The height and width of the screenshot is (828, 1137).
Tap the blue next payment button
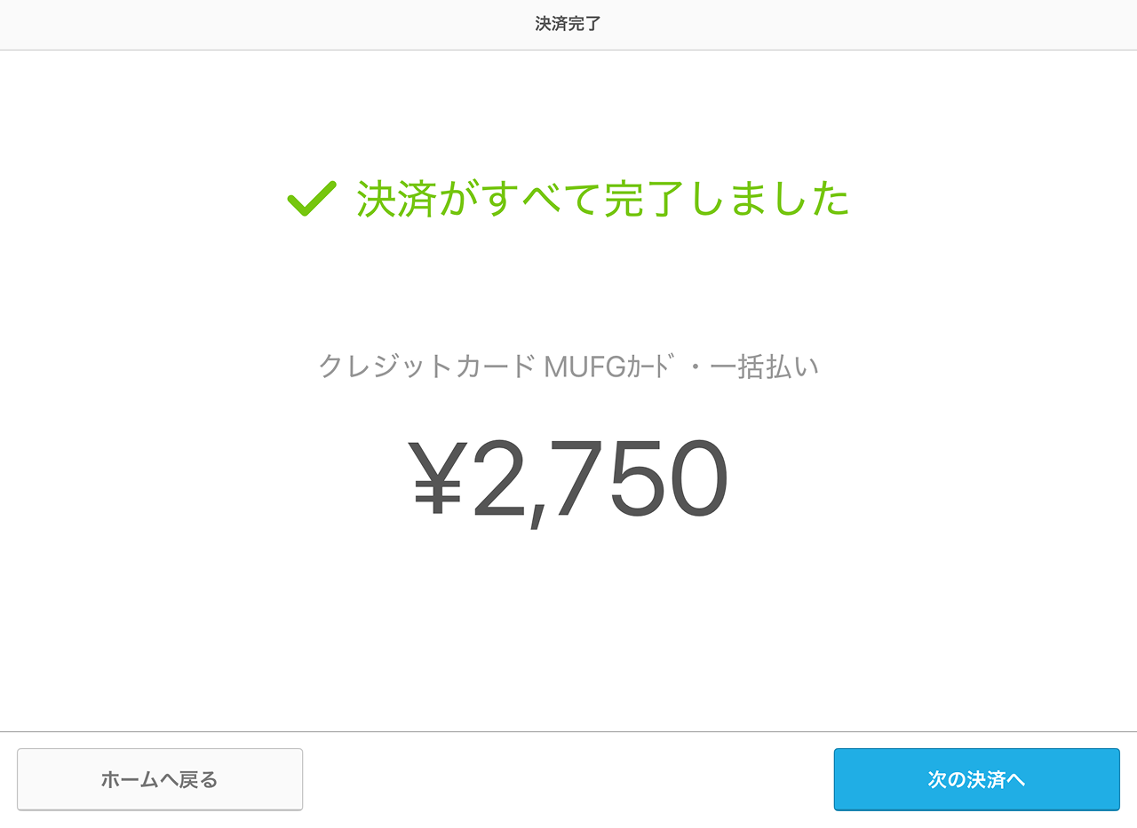click(976, 779)
